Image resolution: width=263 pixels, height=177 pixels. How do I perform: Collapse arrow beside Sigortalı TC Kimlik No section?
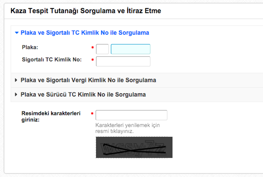tap(16, 33)
